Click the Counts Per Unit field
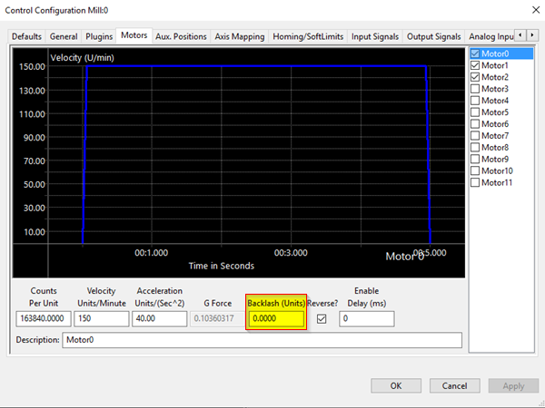This screenshot has height=408, width=545. click(x=43, y=319)
